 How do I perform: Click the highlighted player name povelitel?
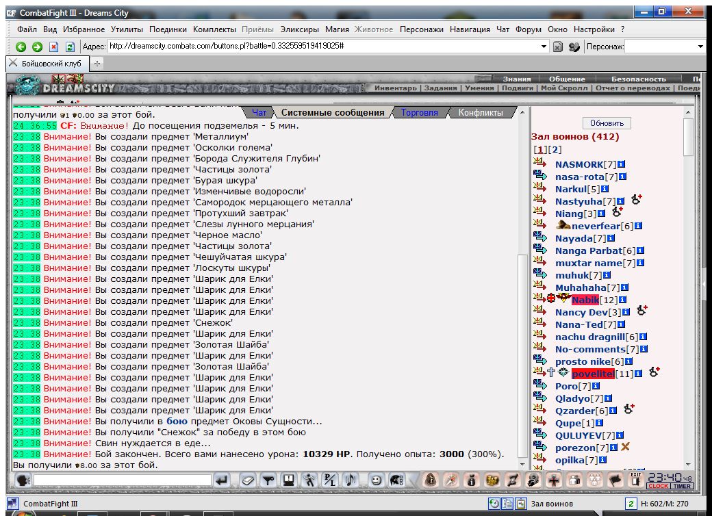coord(593,374)
